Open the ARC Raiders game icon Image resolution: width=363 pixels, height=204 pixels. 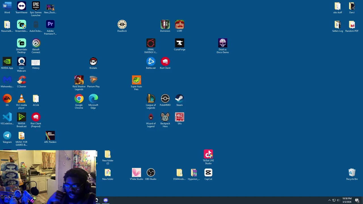50,136
